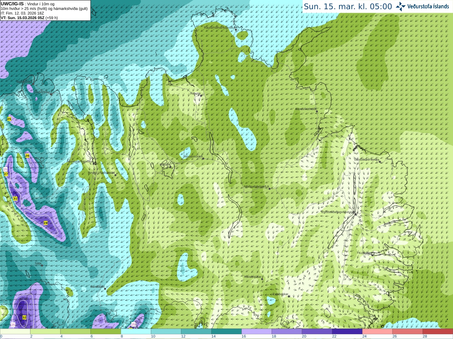453x339 pixels.
Task: Click the legend scale number 24
Action: tap(365, 337)
